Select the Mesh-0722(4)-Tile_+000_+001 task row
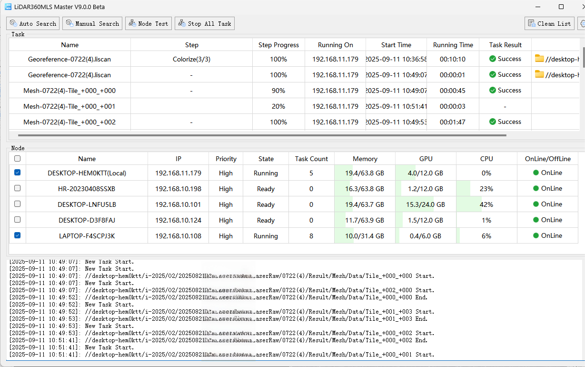Screen dimensions: 585x367 (x=69, y=106)
